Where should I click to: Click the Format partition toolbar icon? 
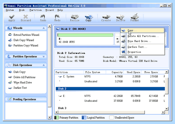135,16
